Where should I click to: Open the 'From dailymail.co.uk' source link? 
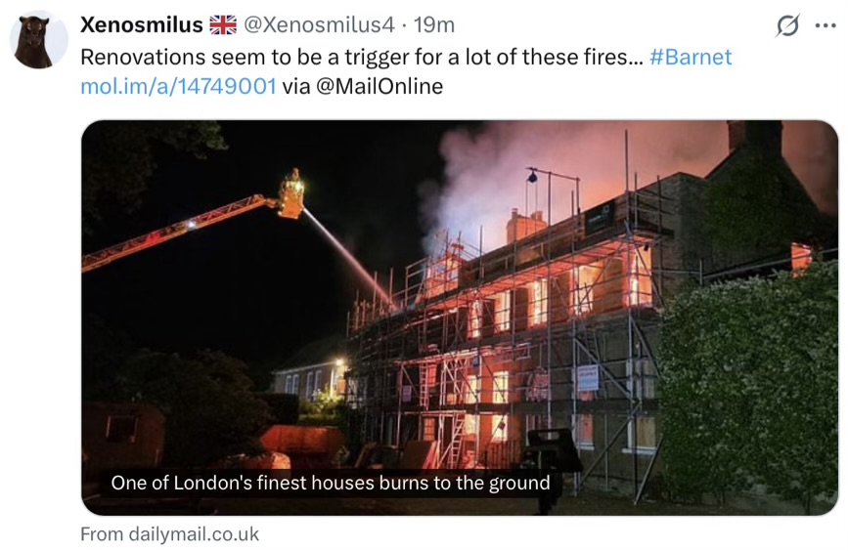click(170, 534)
